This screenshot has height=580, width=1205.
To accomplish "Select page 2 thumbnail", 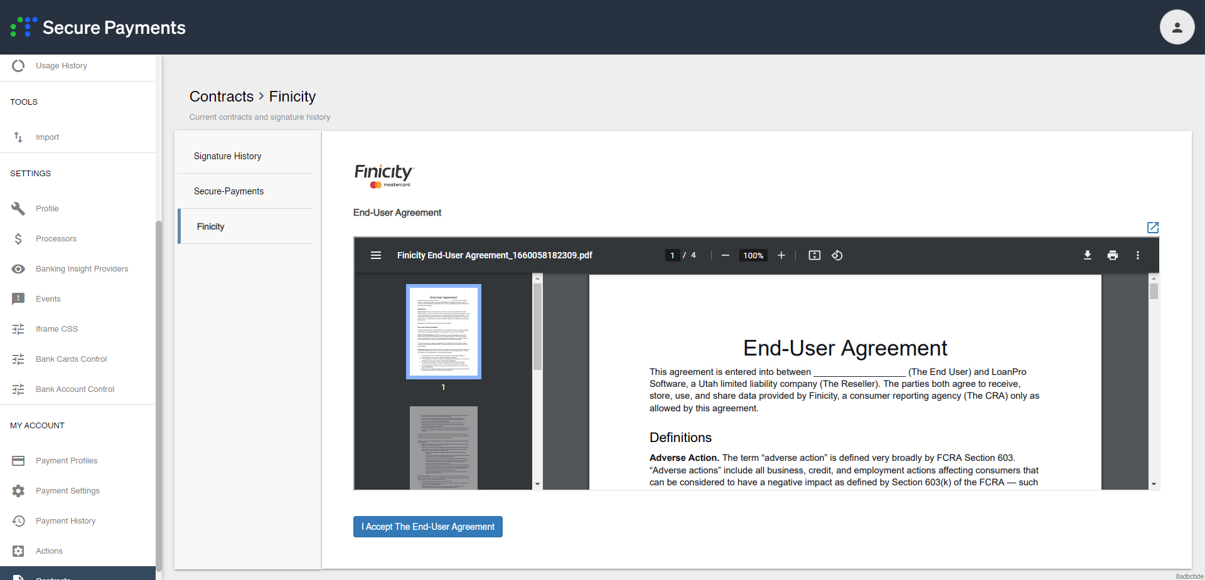I will [x=444, y=448].
